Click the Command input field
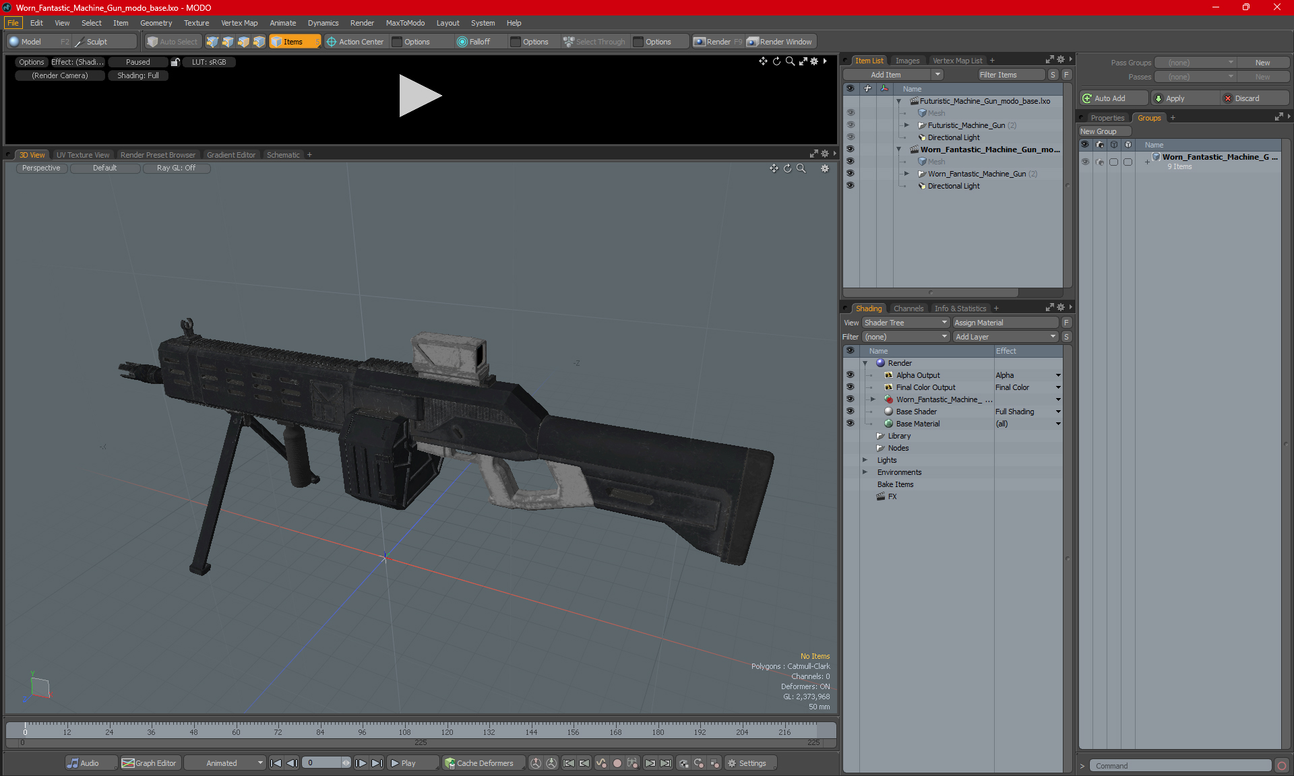This screenshot has width=1294, height=776. click(x=1181, y=766)
